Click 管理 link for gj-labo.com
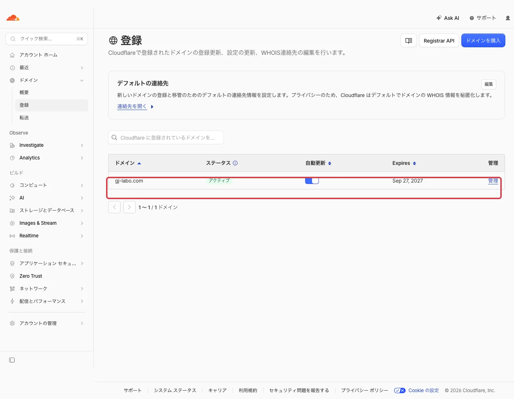The width and height of the screenshot is (514, 399). point(493,181)
